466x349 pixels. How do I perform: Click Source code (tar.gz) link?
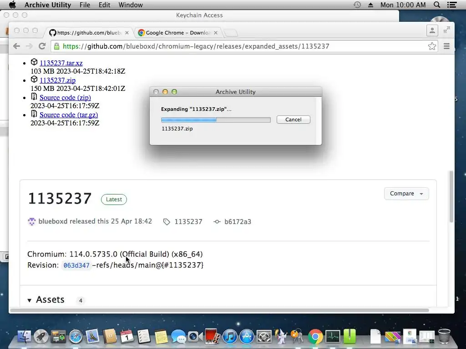coord(69,115)
